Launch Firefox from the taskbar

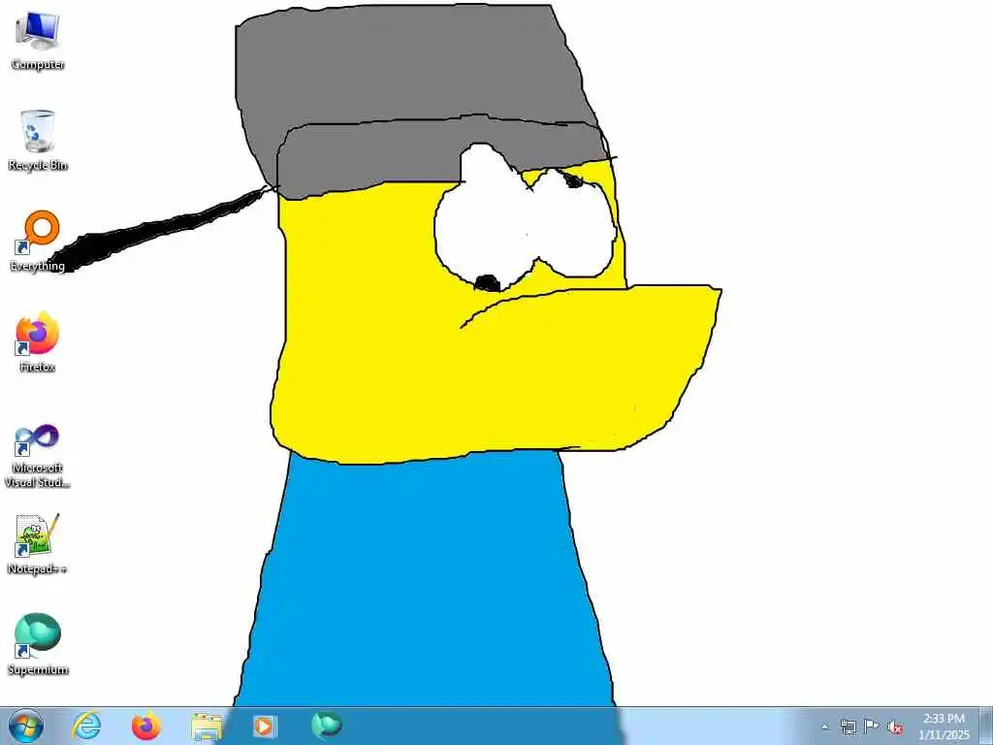[x=146, y=726]
